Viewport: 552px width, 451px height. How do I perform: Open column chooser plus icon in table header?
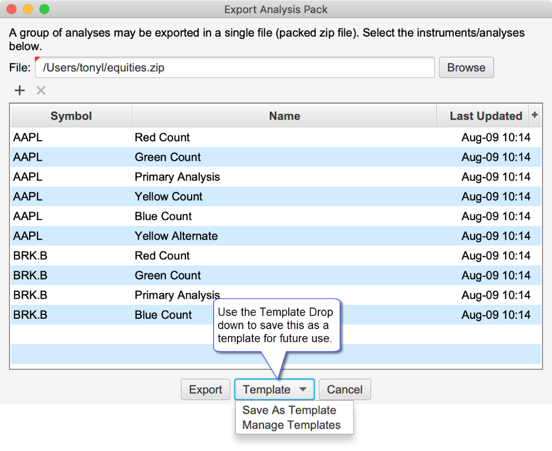[x=535, y=115]
